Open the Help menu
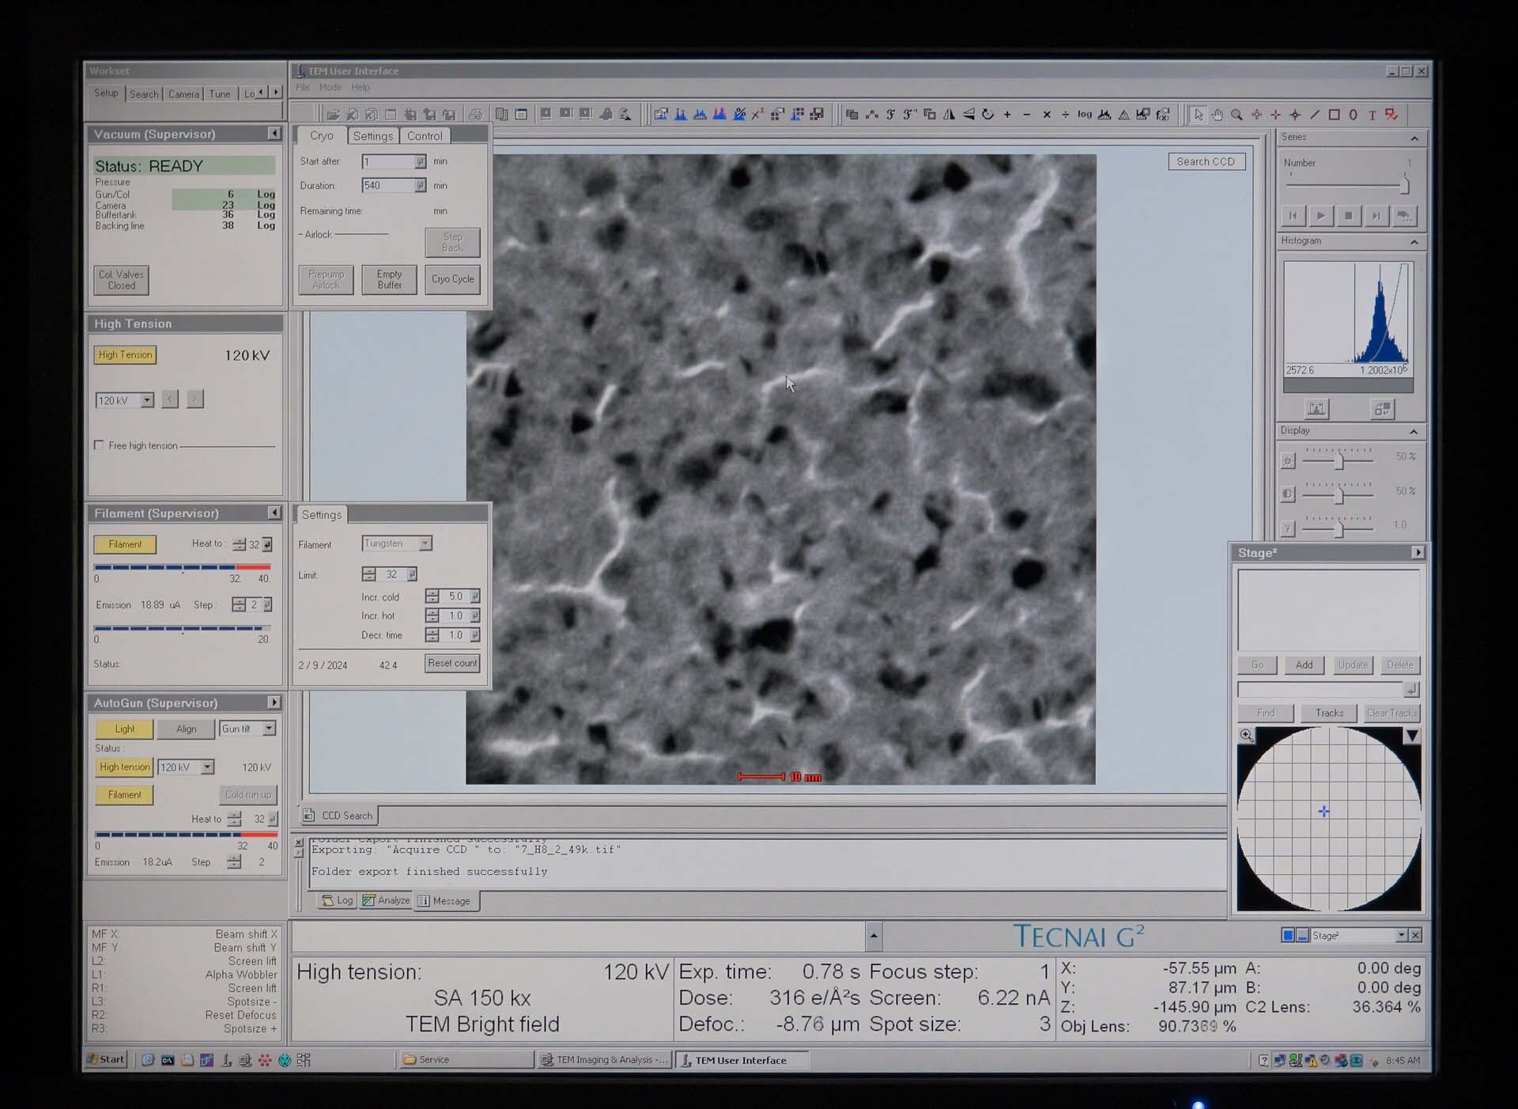 tap(361, 88)
